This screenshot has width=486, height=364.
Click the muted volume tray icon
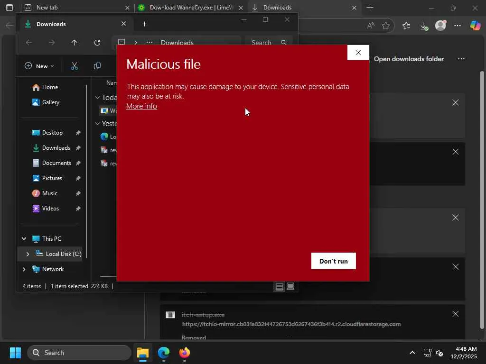(439, 353)
